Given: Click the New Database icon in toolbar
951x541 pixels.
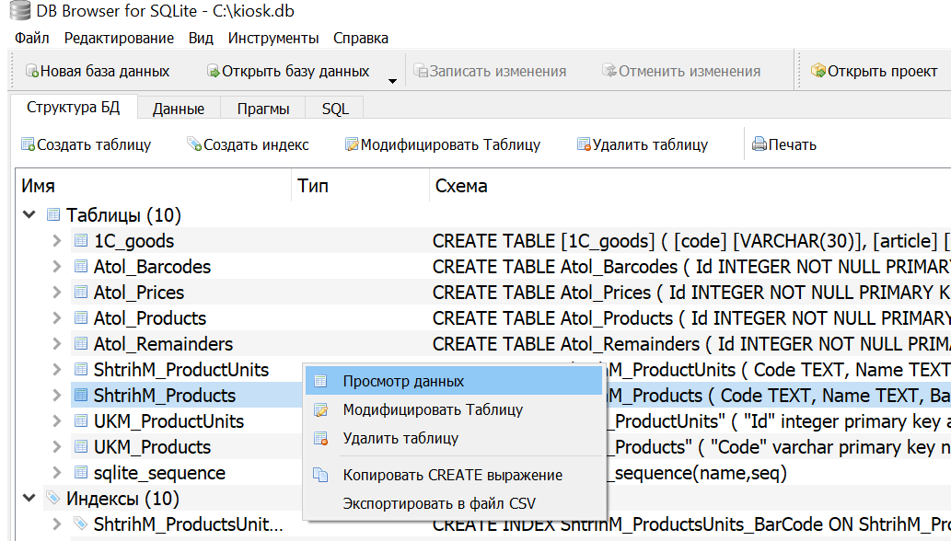Looking at the screenshot, I should point(32,71).
